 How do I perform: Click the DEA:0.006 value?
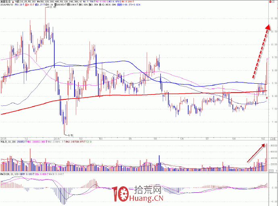point(41,174)
